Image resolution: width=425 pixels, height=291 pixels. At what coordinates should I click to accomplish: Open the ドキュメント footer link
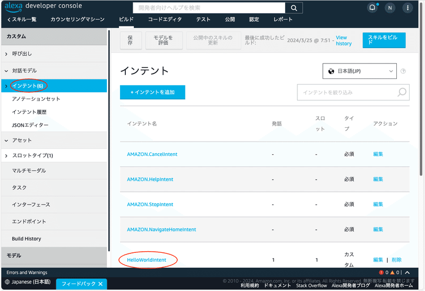(277, 286)
